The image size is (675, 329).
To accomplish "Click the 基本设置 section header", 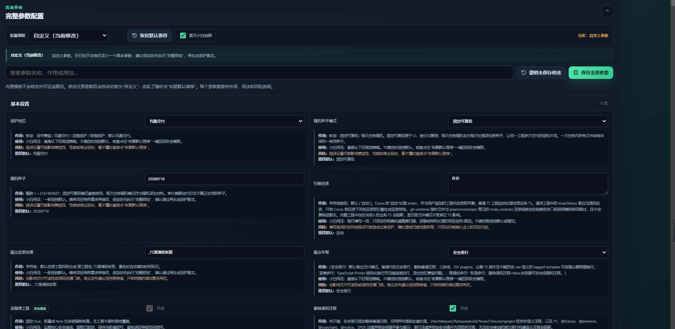I will pyautogui.click(x=20, y=104).
